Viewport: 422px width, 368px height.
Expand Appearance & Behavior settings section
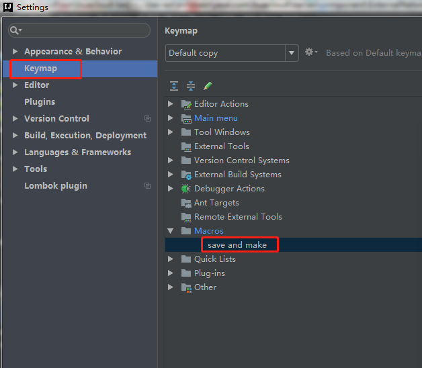click(x=15, y=51)
